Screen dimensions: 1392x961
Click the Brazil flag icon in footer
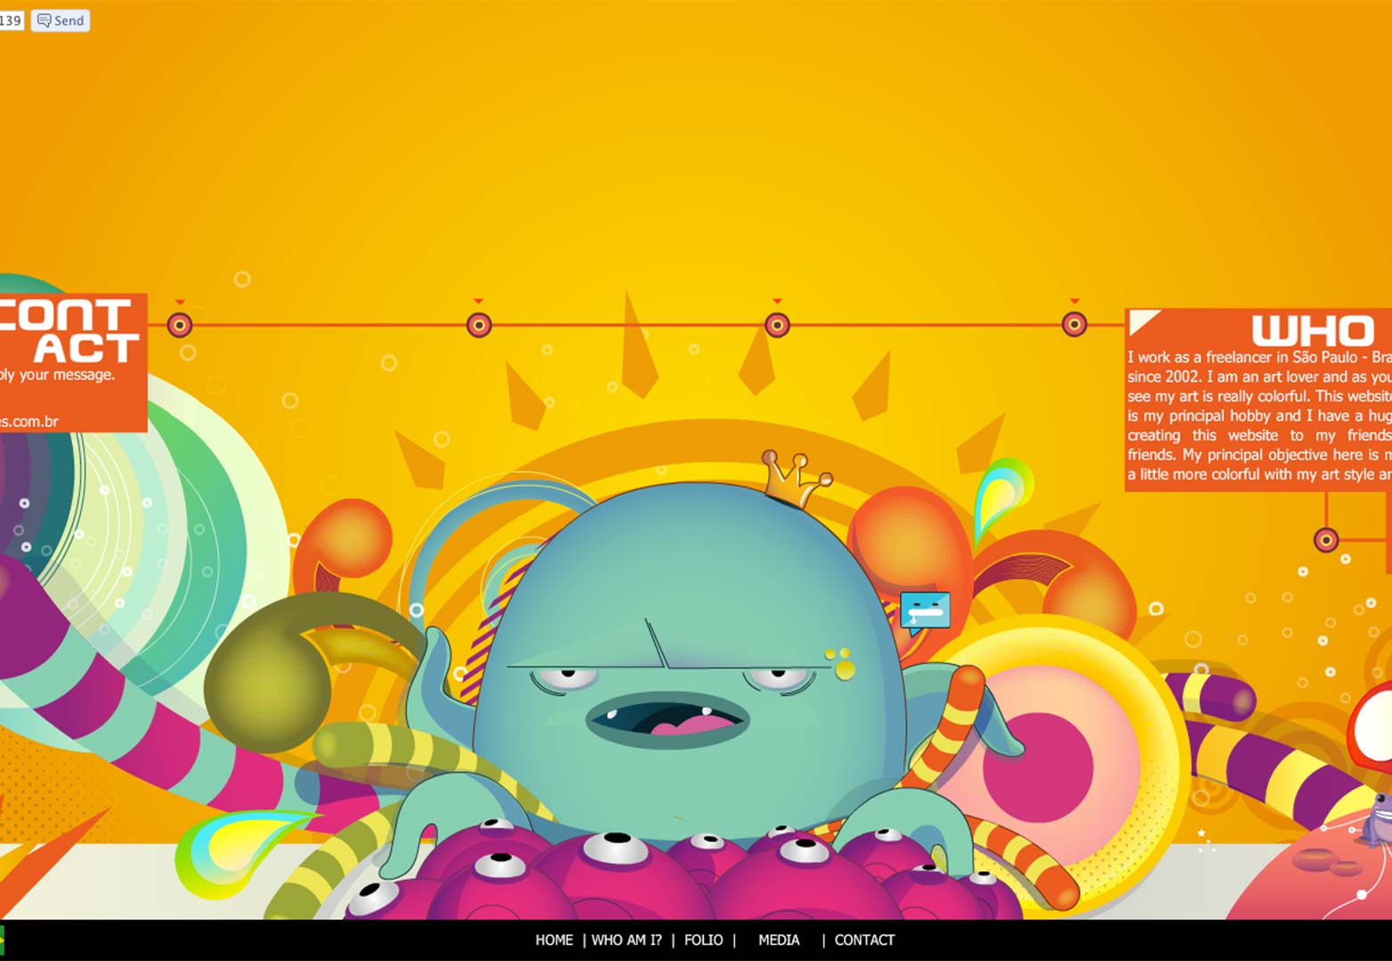pos(2,940)
